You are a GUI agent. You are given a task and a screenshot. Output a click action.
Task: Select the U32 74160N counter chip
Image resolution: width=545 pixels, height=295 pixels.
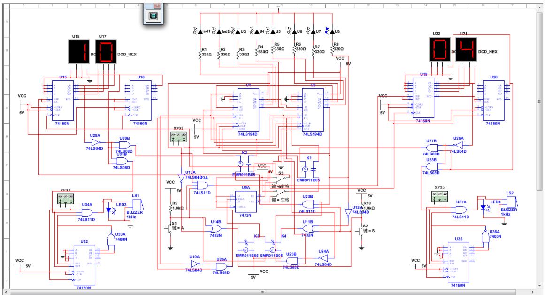[x=84, y=264]
